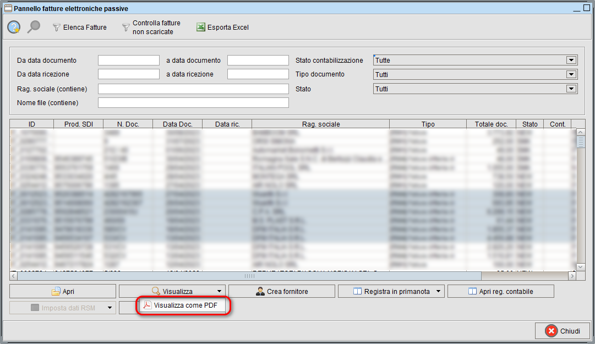Select the search magnifier toolbar icon
This screenshot has height=344, width=595.
click(x=33, y=26)
